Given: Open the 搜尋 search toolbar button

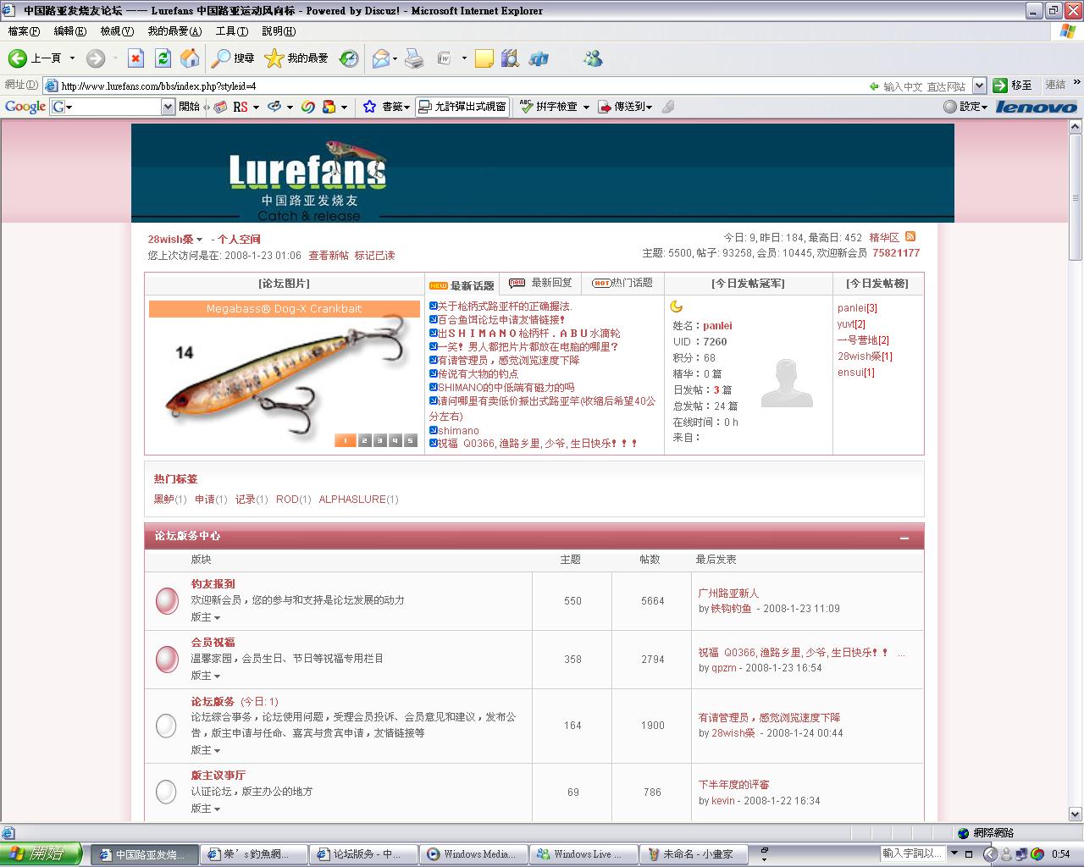Looking at the screenshot, I should [x=233, y=58].
